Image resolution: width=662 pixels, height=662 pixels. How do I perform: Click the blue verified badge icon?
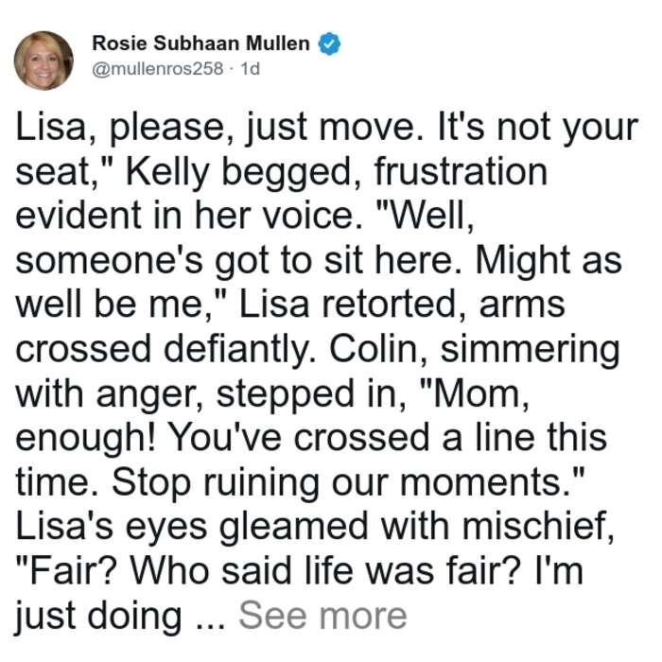tap(329, 44)
